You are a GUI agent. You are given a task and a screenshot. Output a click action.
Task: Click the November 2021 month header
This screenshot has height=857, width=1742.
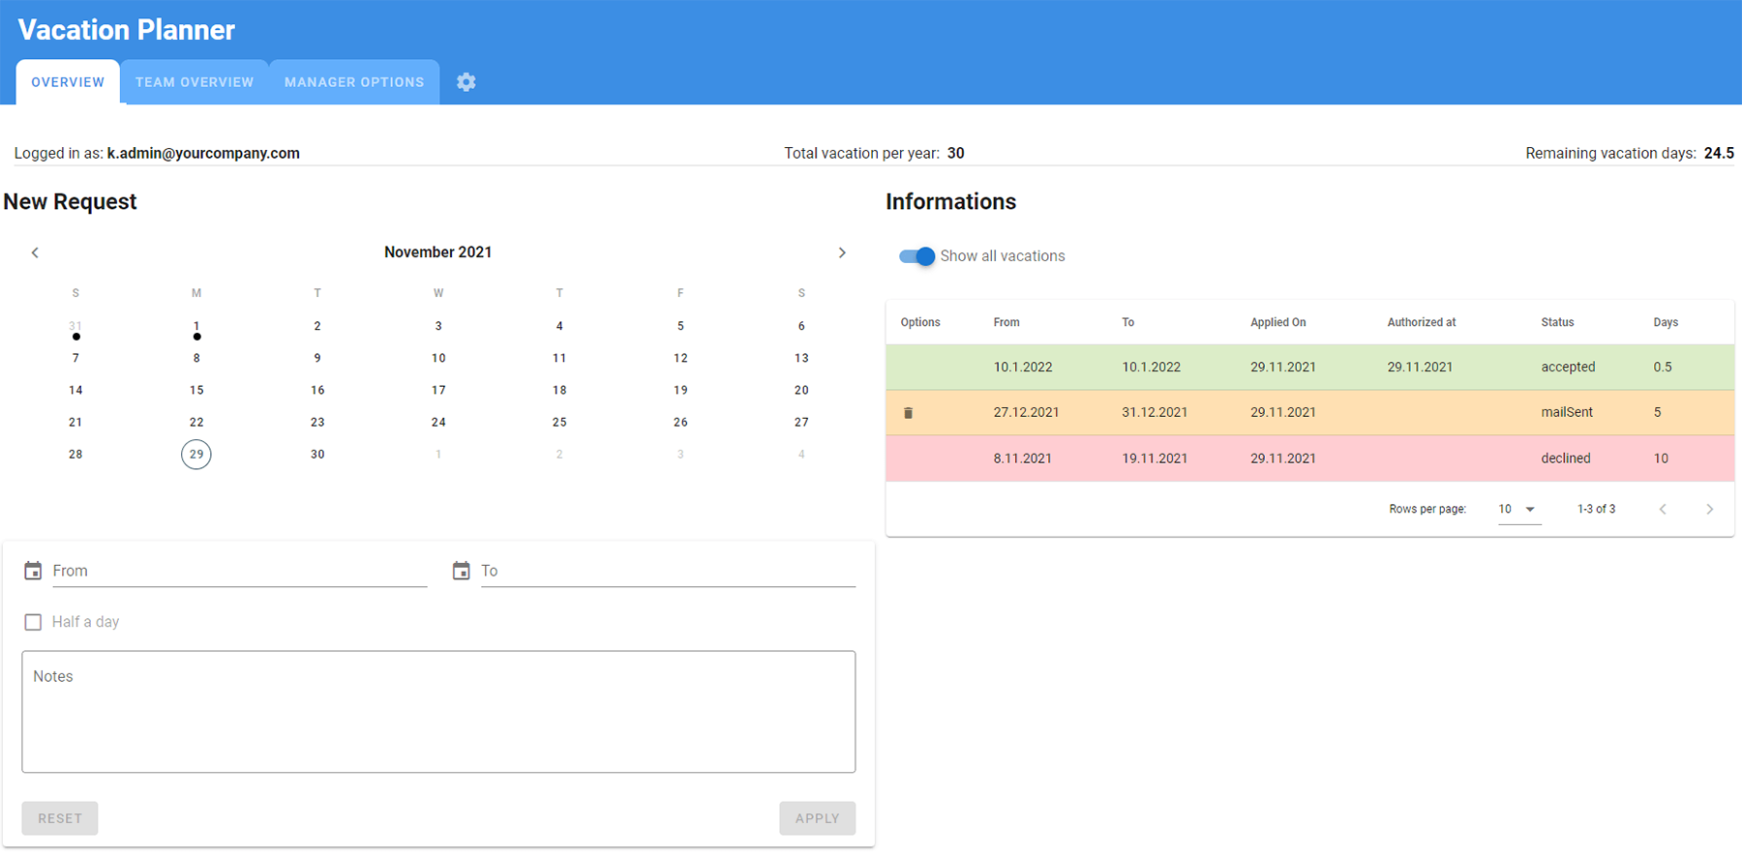point(438,252)
